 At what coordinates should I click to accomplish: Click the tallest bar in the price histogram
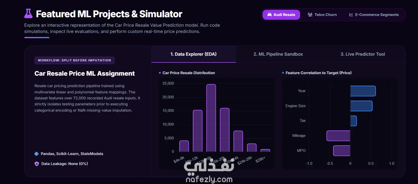(x=211, y=118)
